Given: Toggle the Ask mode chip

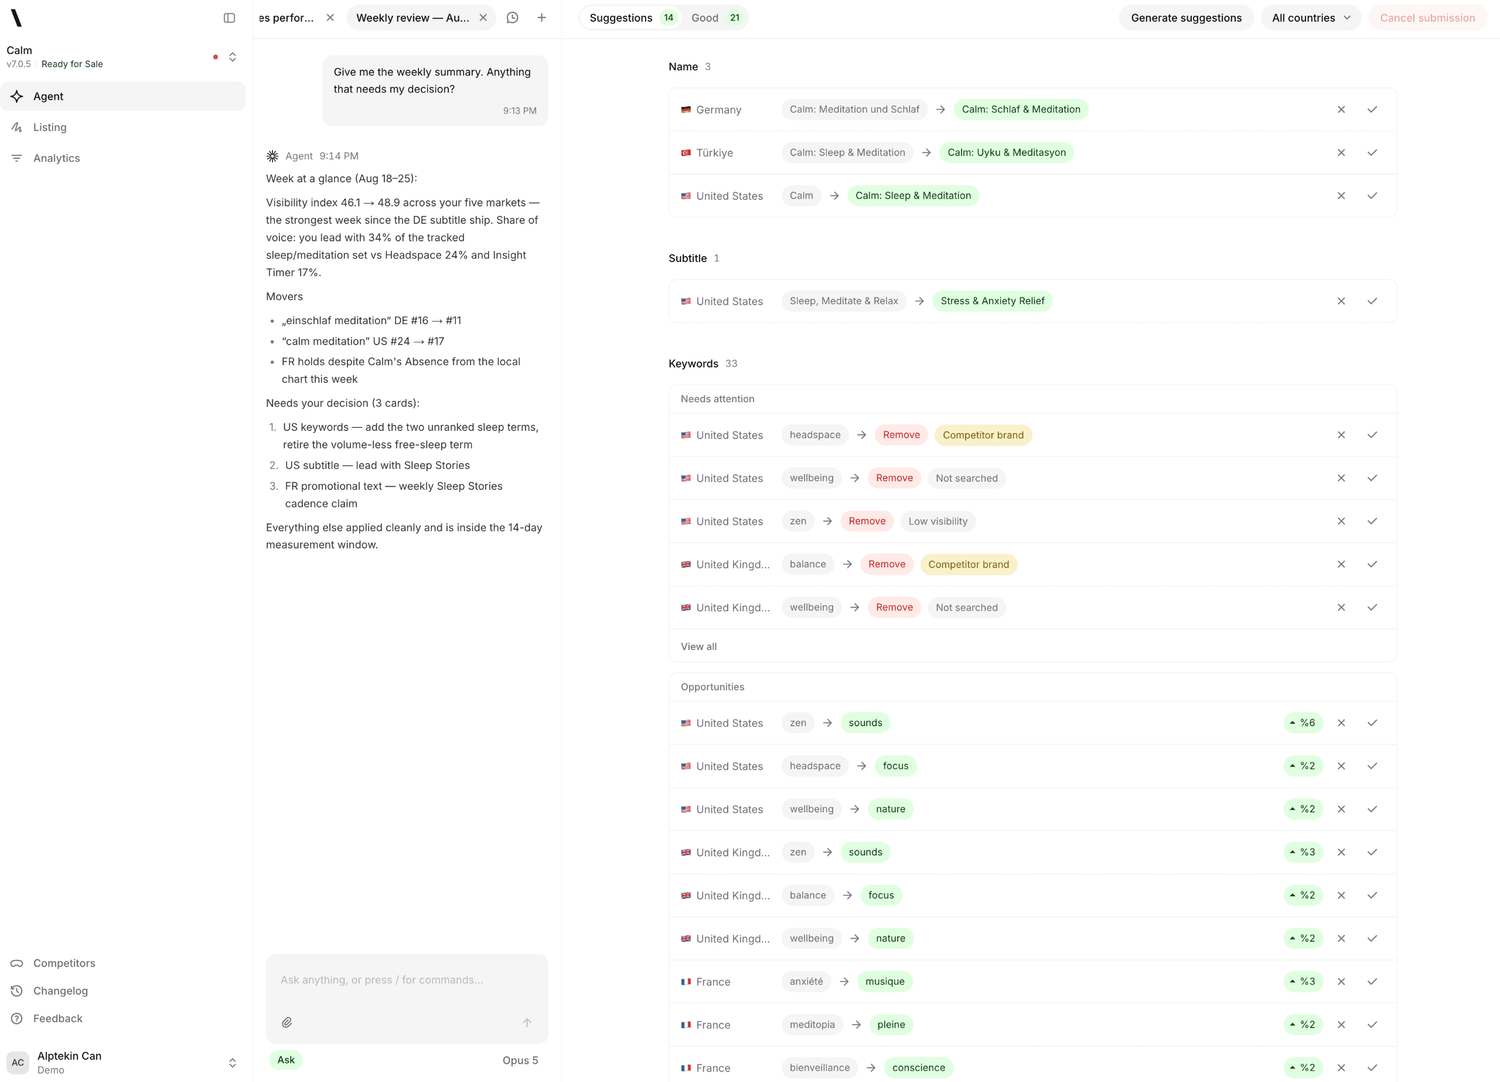Looking at the screenshot, I should [x=286, y=1060].
